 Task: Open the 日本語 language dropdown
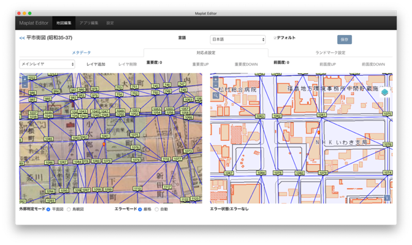click(237, 39)
